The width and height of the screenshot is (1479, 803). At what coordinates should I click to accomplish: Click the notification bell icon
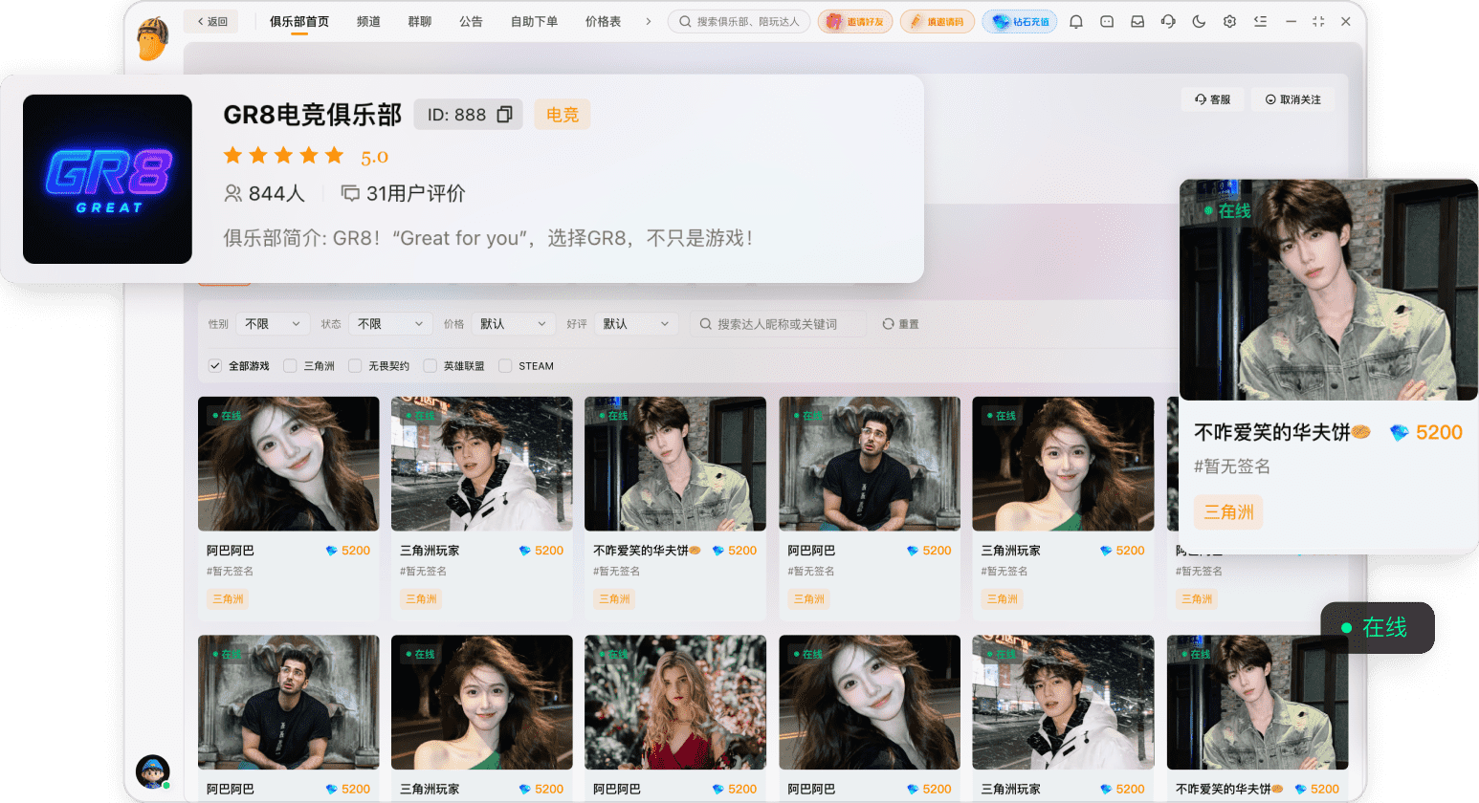[1076, 21]
